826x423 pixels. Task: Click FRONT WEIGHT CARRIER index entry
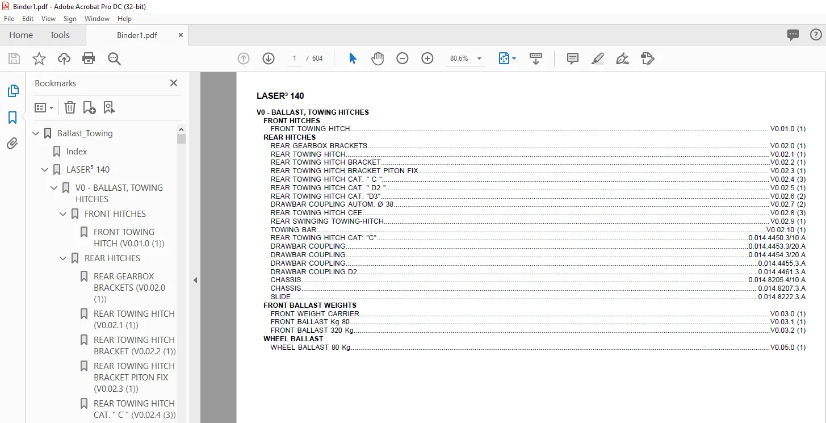(538, 313)
